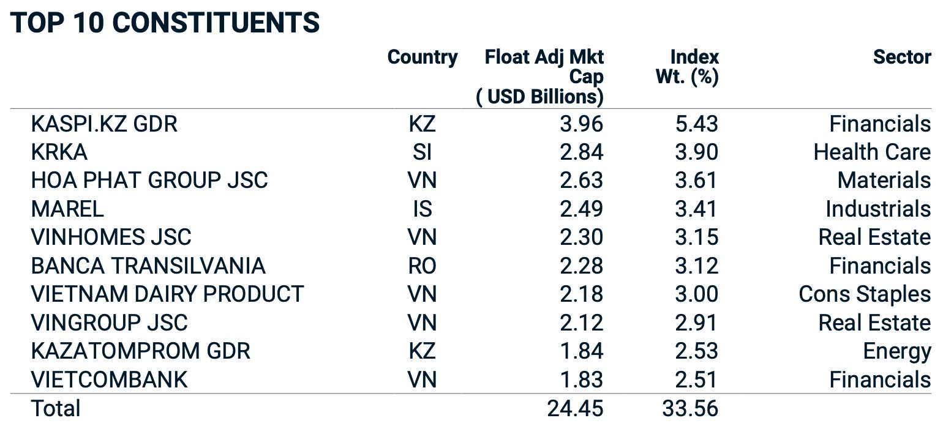The width and height of the screenshot is (943, 426).
Task: Select the Float Adj Mkt Cap header
Action: pyautogui.click(x=540, y=77)
